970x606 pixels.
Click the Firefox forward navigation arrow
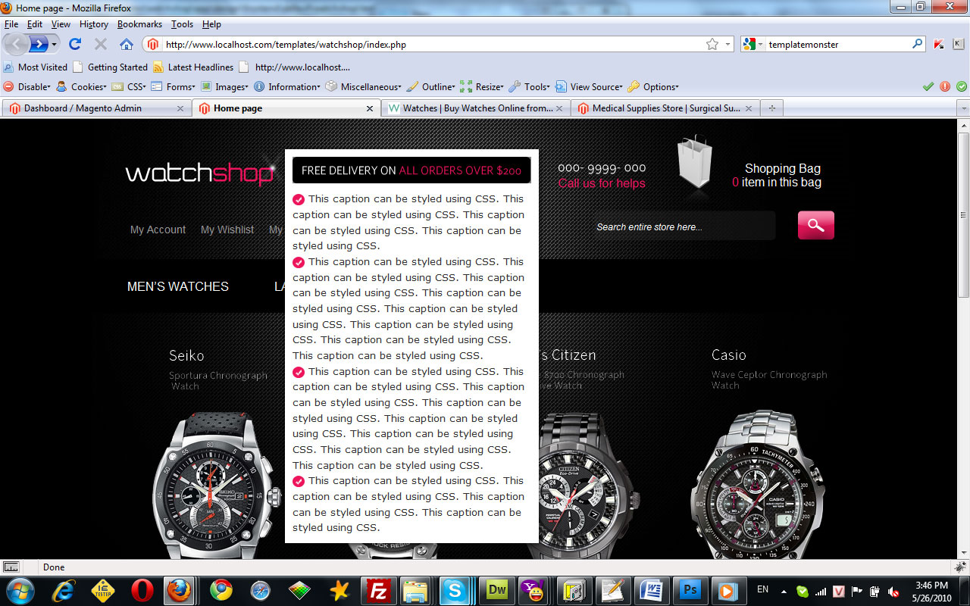coord(39,44)
